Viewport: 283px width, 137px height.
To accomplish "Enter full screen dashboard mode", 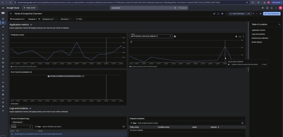I will click(x=218, y=14).
